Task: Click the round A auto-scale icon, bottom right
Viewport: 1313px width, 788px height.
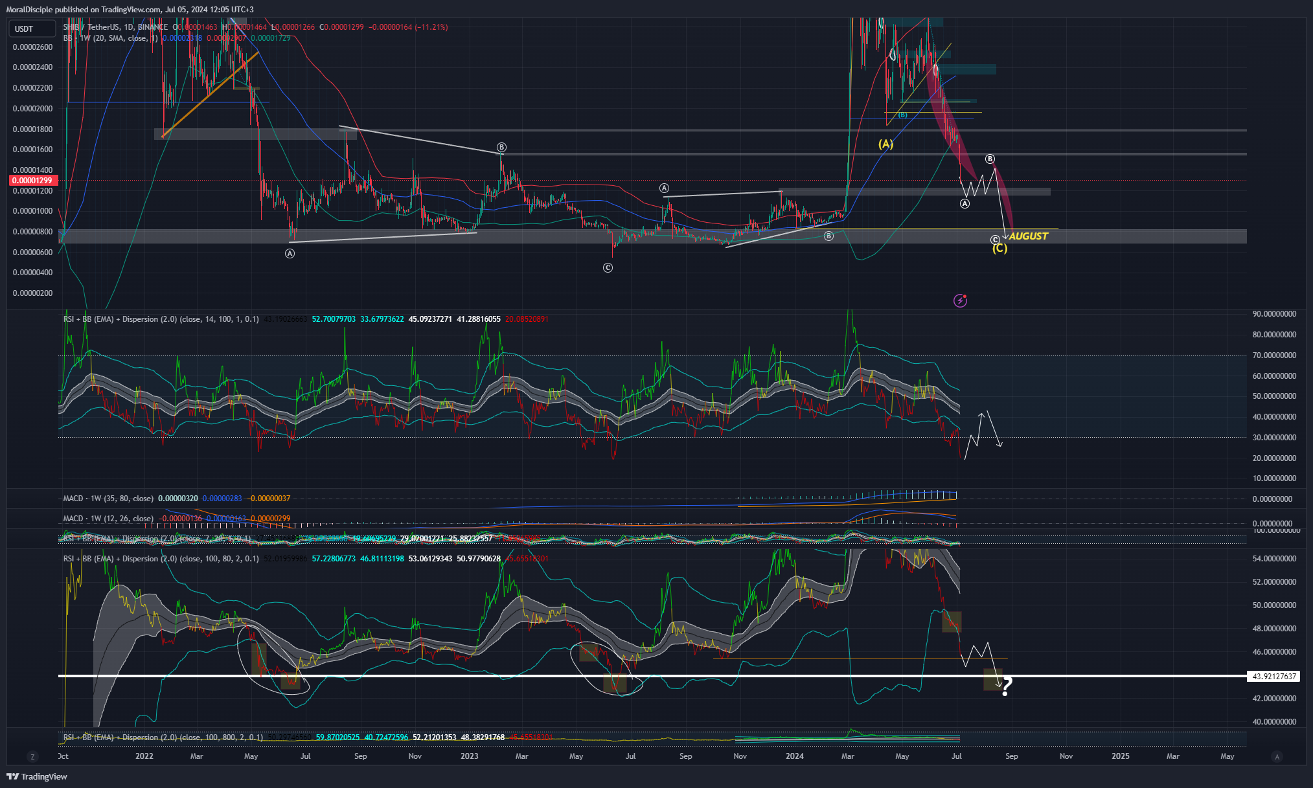Action: pos(1277,756)
